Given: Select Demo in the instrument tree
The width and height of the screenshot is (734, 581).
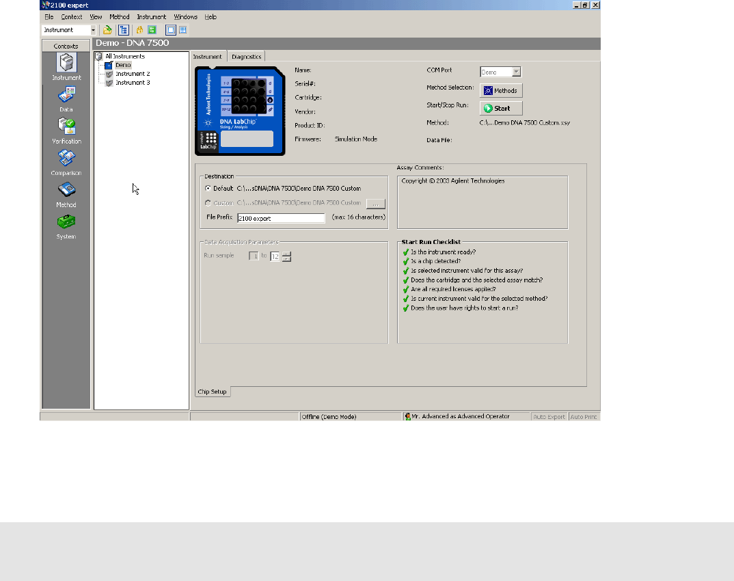Looking at the screenshot, I should click(123, 65).
